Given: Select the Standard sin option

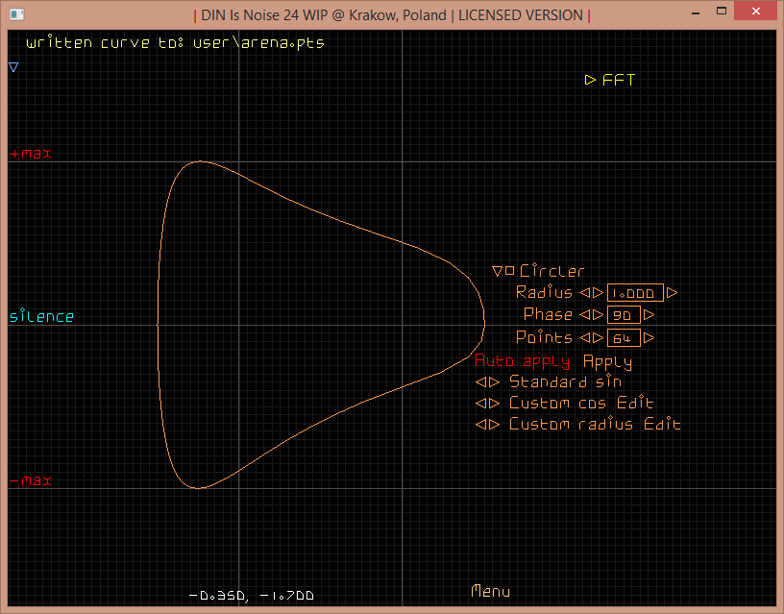Looking at the screenshot, I should click(x=565, y=382).
